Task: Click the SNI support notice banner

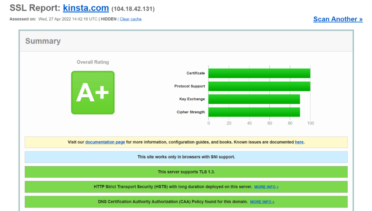Action: point(186,157)
